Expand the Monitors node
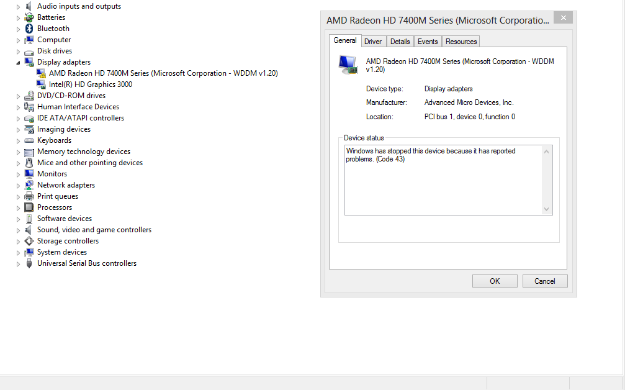 18,175
